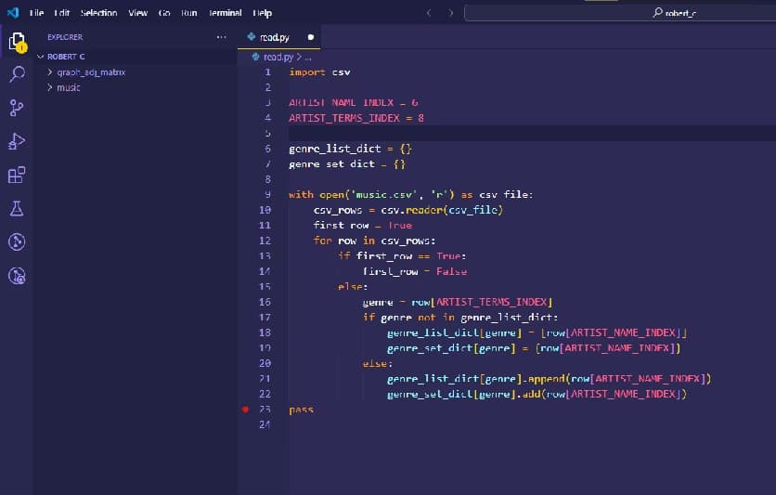776x495 pixels.
Task: Remove breakpoint on line 23
Action: coord(245,410)
